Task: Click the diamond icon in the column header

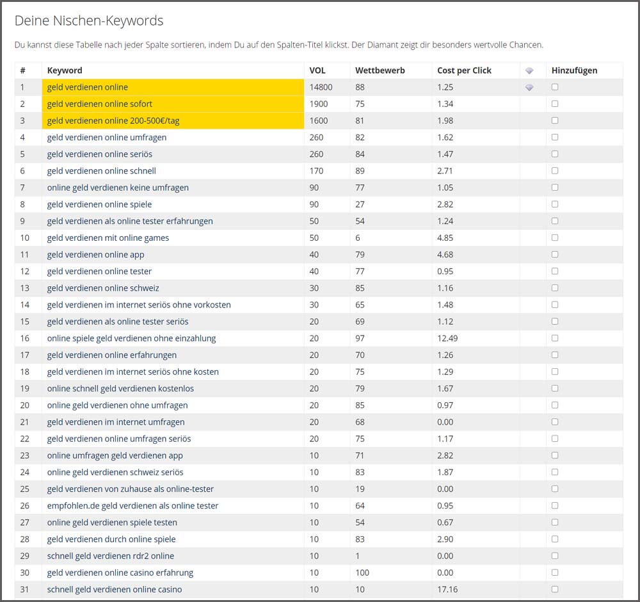Action: (x=529, y=70)
